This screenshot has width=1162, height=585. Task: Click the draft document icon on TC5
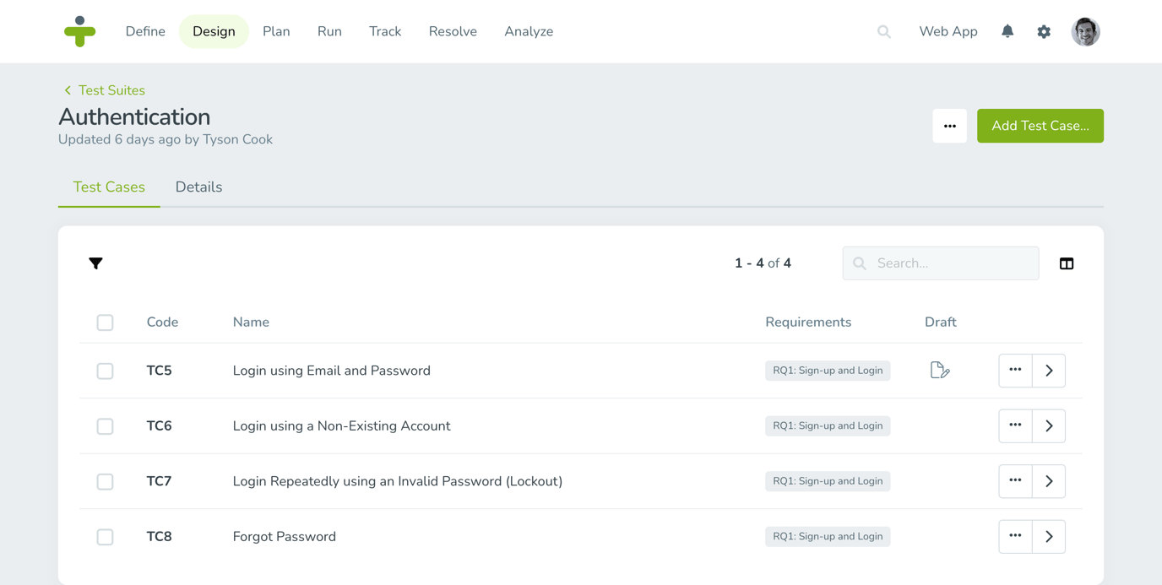940,370
